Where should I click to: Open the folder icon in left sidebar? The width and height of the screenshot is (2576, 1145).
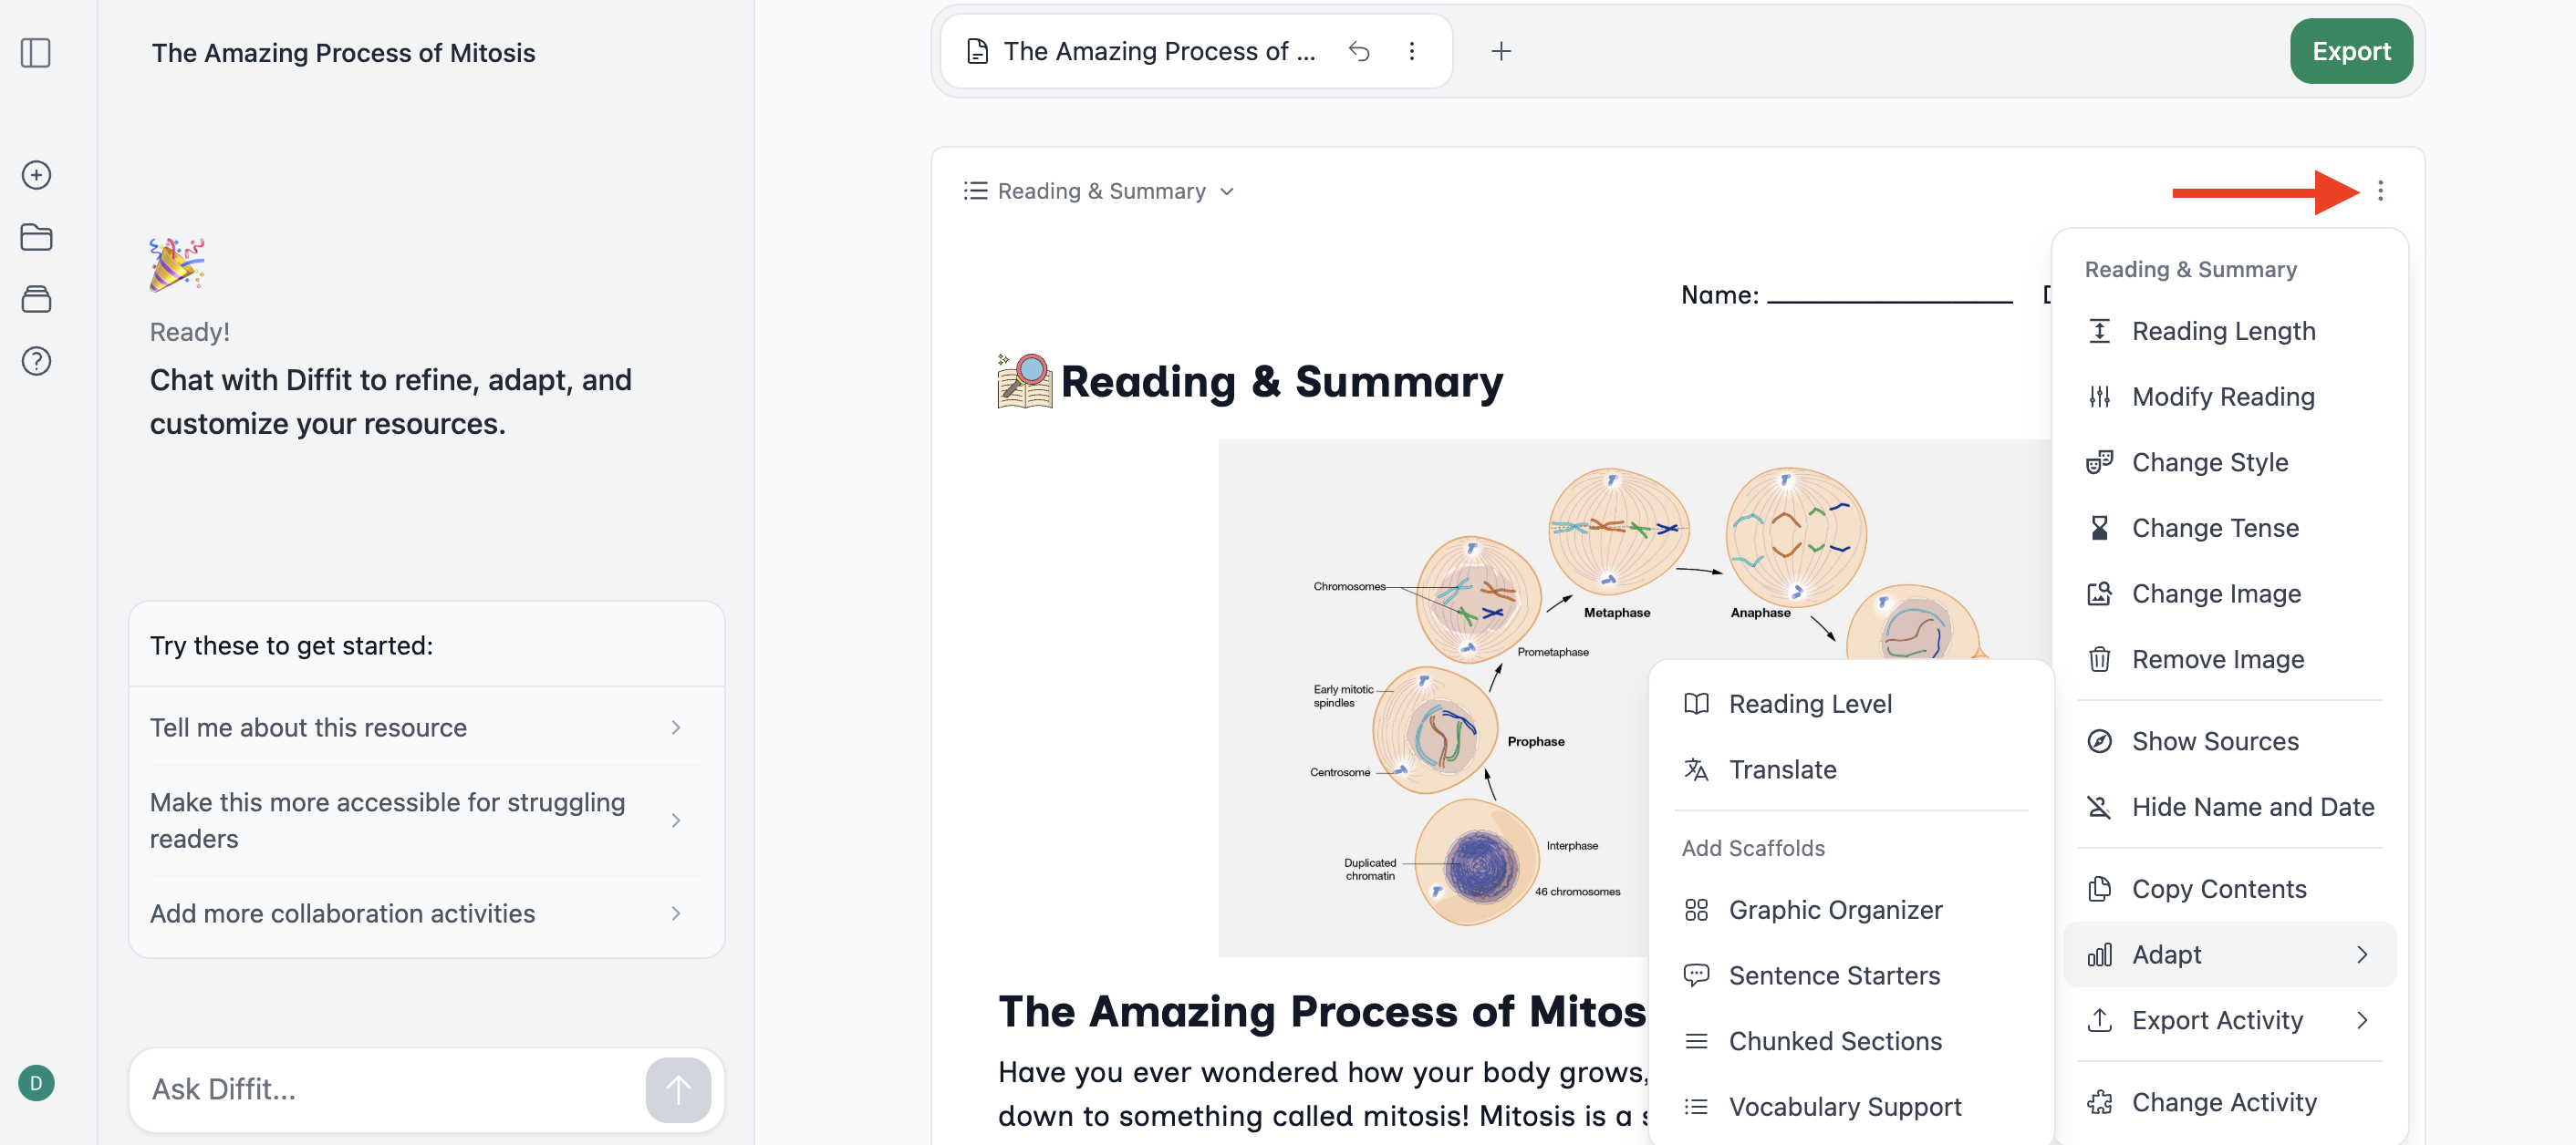coord(36,237)
